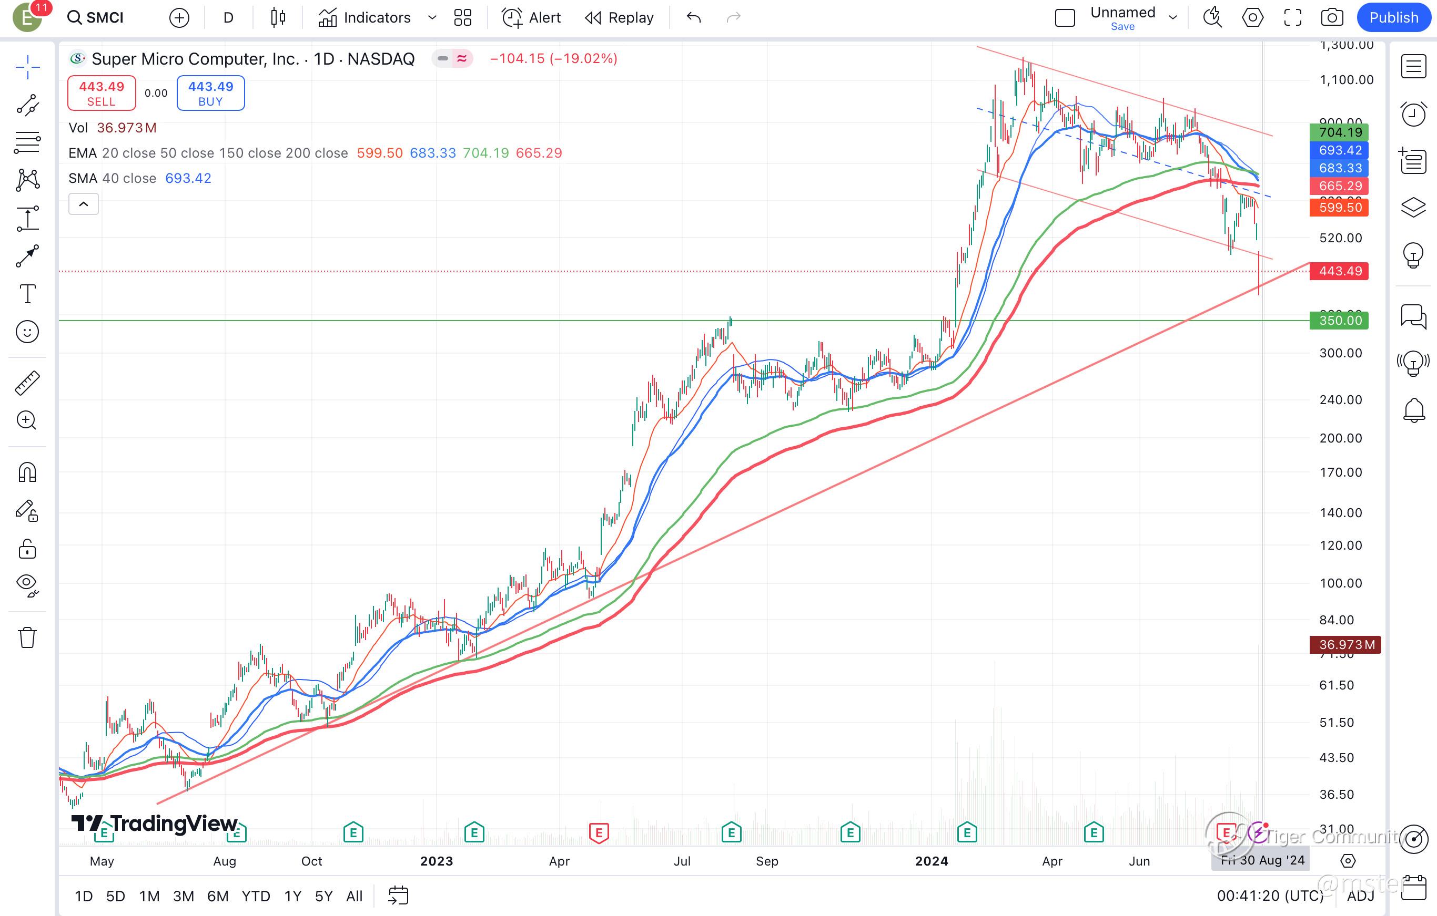Screen dimensions: 1437x916
Task: Toggle magnet mode for drawings
Action: pyautogui.click(x=27, y=472)
